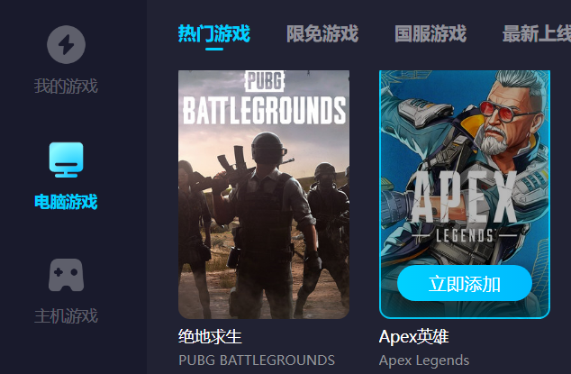Click the PUBG logo atop the poster

265,81
